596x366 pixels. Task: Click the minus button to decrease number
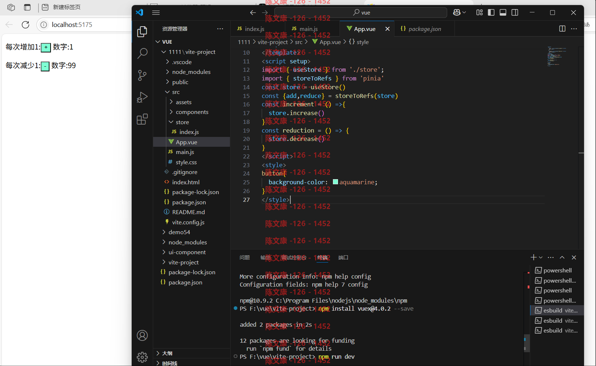click(45, 66)
